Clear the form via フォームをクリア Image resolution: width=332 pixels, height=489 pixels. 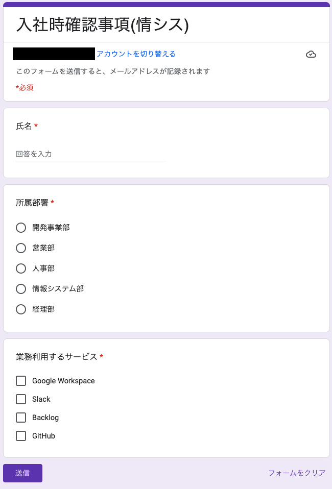coord(297,473)
